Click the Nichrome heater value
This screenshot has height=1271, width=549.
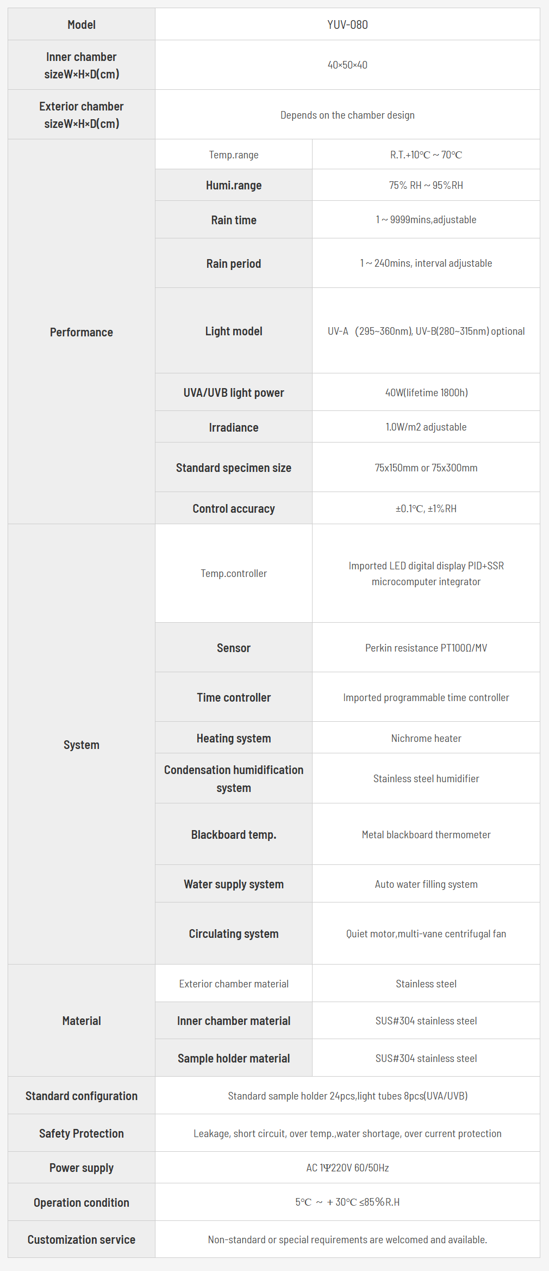pos(426,738)
